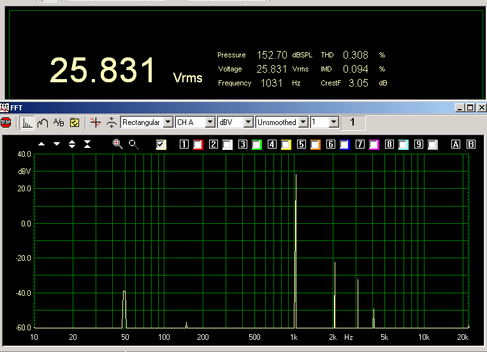Click the A/B channel compare icon

(x=59, y=122)
